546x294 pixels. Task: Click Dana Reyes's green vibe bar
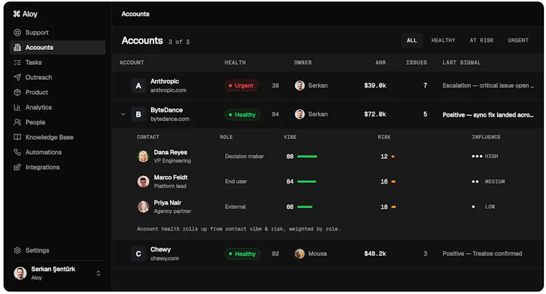point(307,157)
